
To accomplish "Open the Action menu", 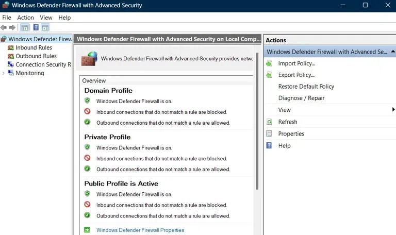I will coord(25,18).
